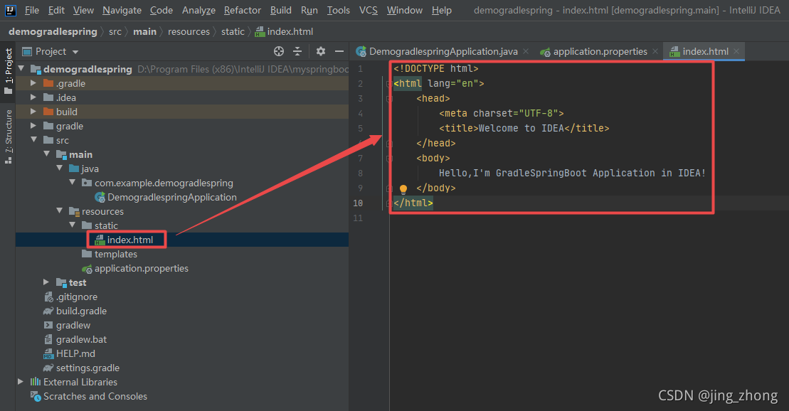Screen dimensions: 789x411
Task: Click index.html breadcrumb item
Action: 285,32
